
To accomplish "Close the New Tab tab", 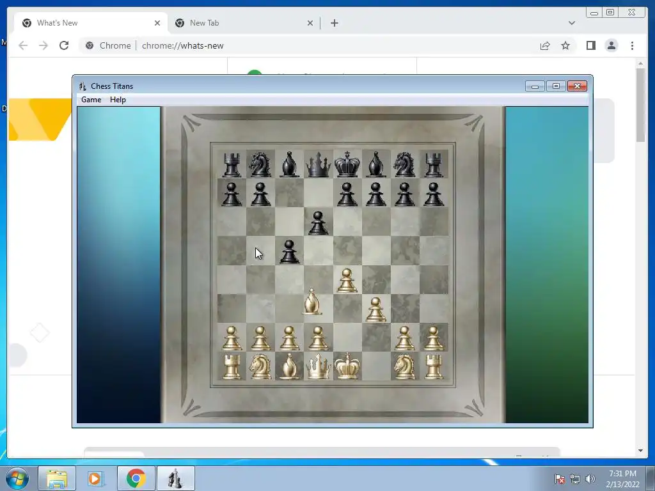I will [310, 23].
